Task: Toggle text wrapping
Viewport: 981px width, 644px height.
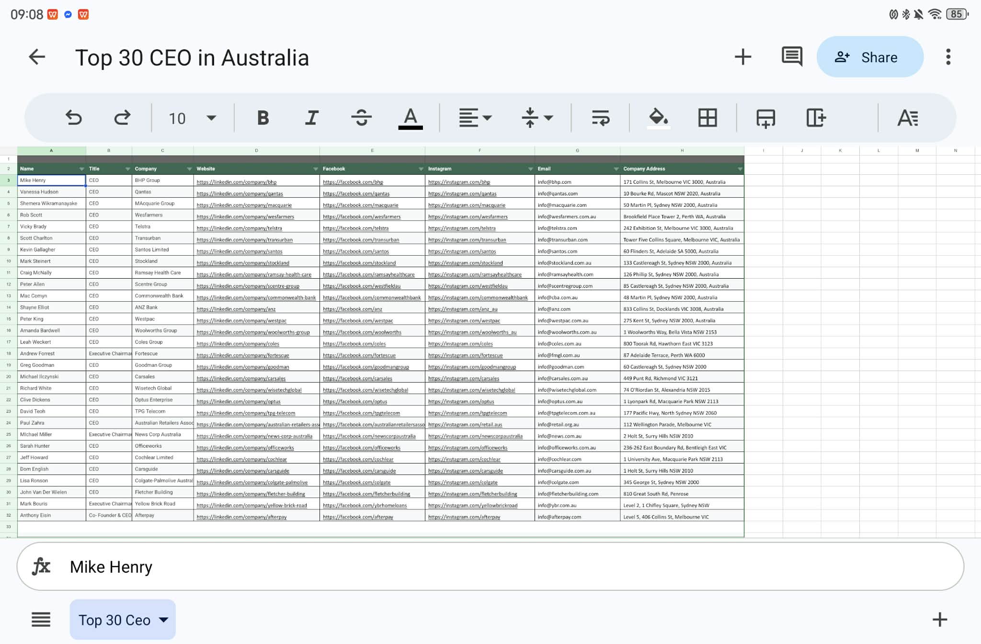Action: (600, 118)
